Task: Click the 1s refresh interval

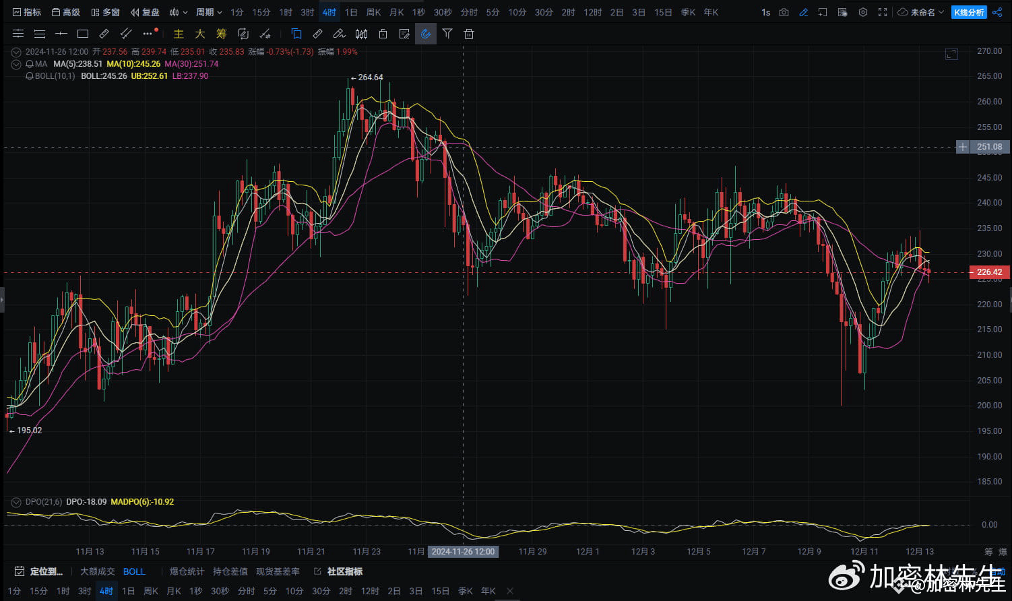Action: 766,12
